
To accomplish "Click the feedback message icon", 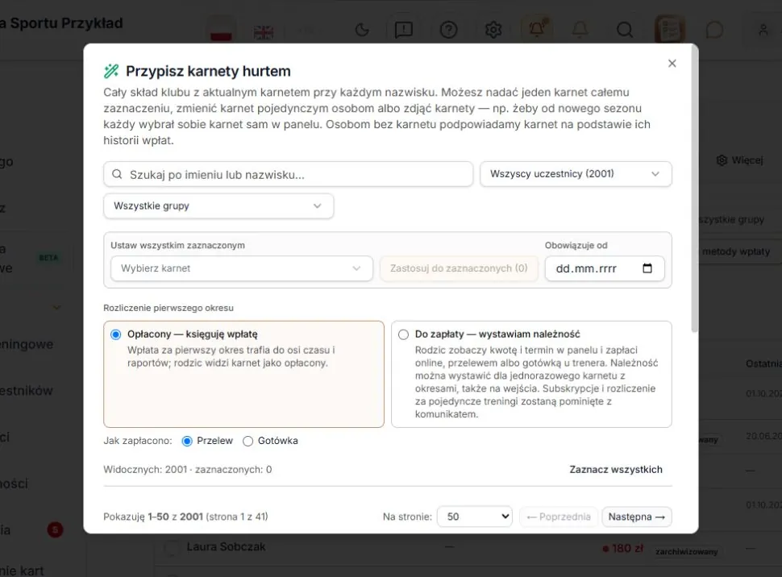I will [403, 30].
